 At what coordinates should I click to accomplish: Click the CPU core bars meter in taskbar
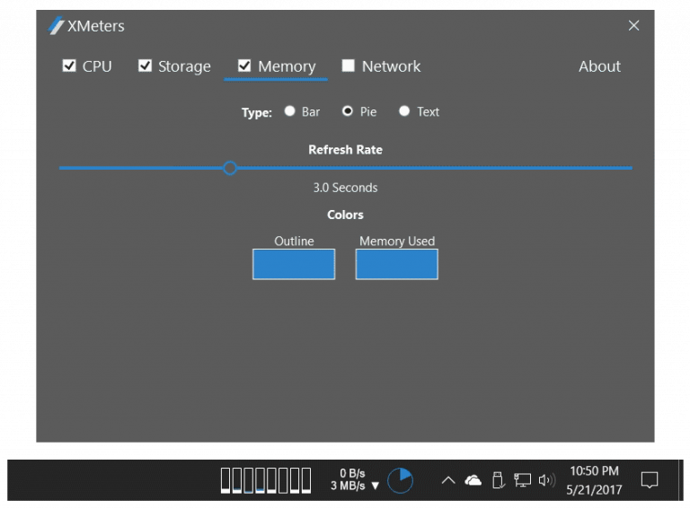coord(266,480)
